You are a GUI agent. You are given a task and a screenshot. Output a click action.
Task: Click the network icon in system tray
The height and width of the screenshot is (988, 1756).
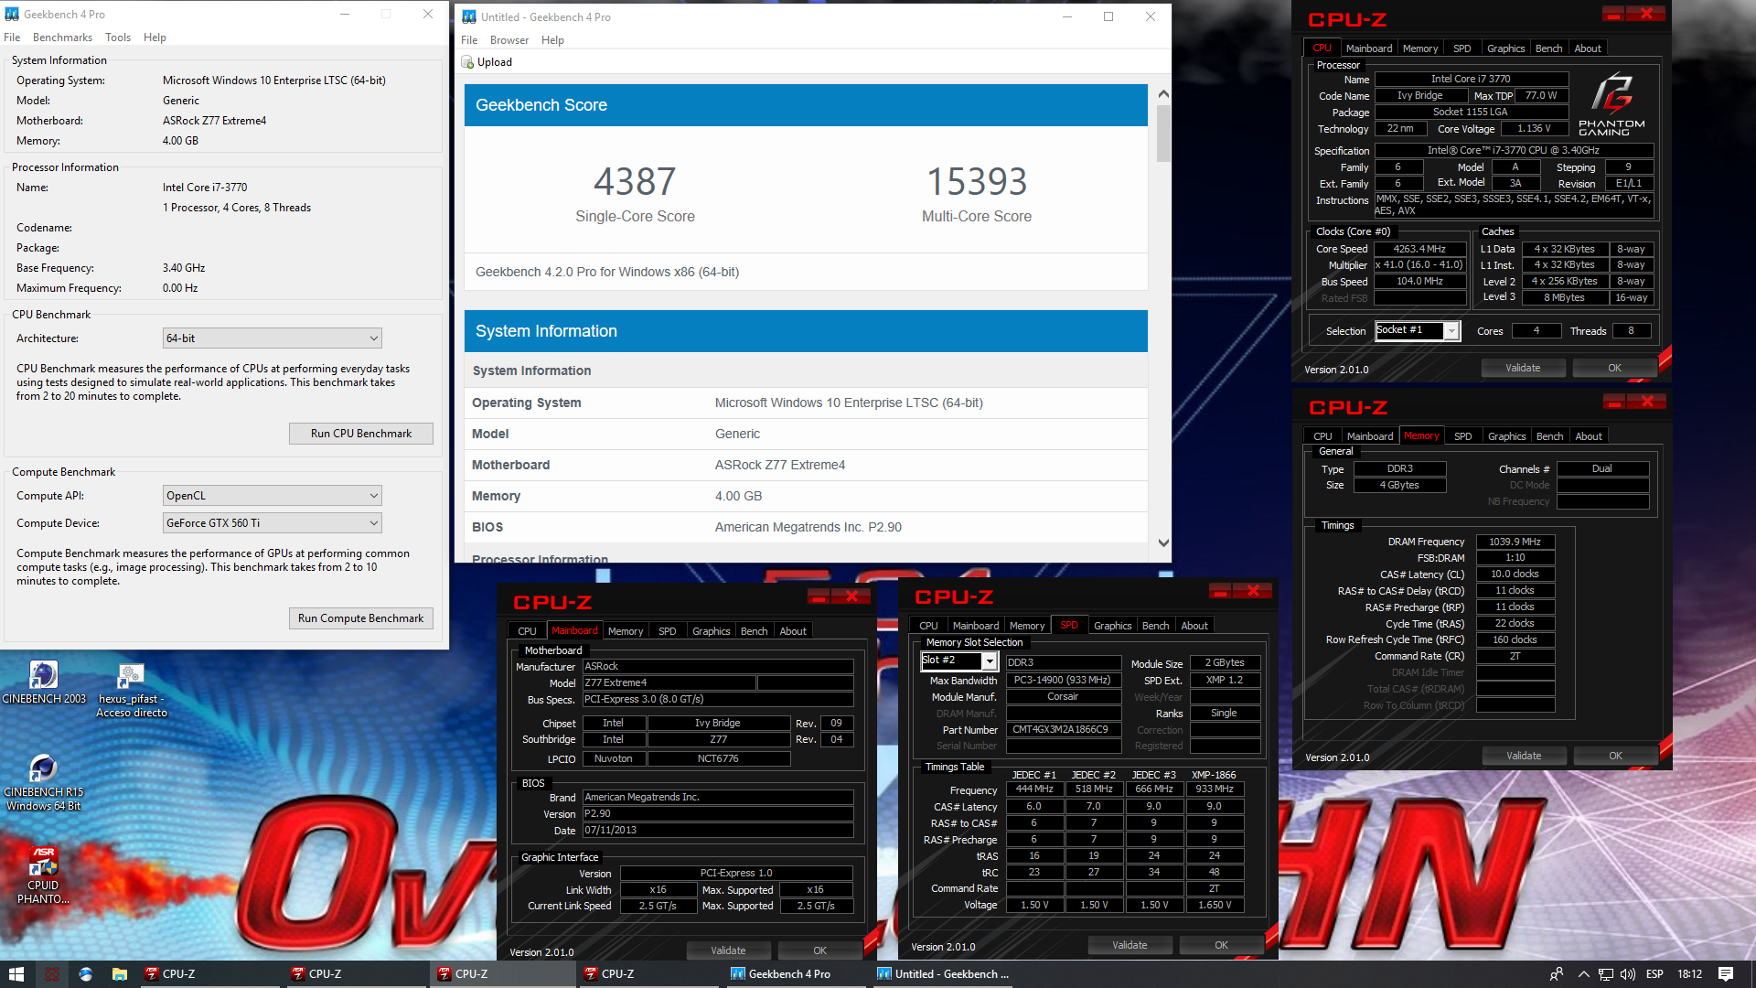tap(1606, 974)
